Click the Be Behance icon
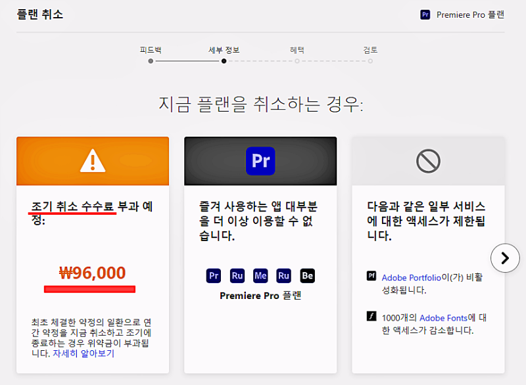 point(307,276)
